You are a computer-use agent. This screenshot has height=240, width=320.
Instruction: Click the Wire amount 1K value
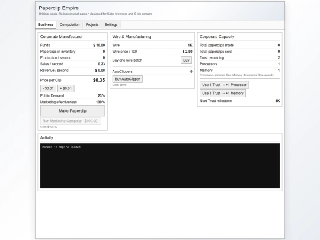click(190, 45)
